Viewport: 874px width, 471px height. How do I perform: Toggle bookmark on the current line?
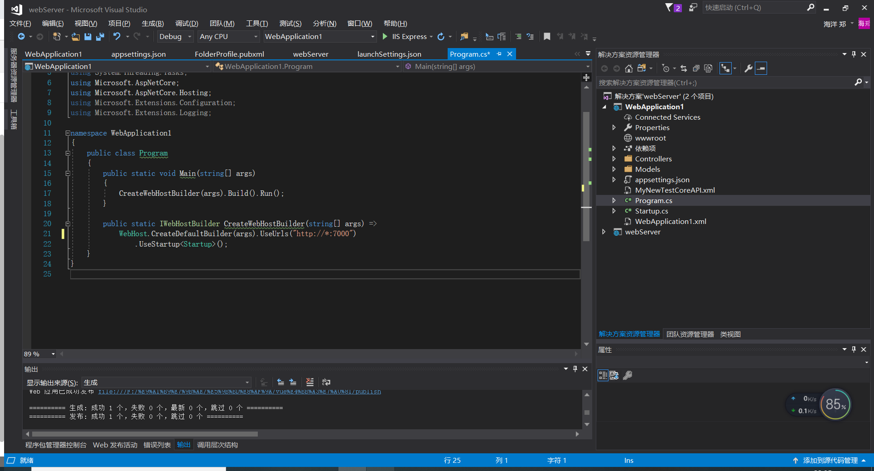click(547, 37)
